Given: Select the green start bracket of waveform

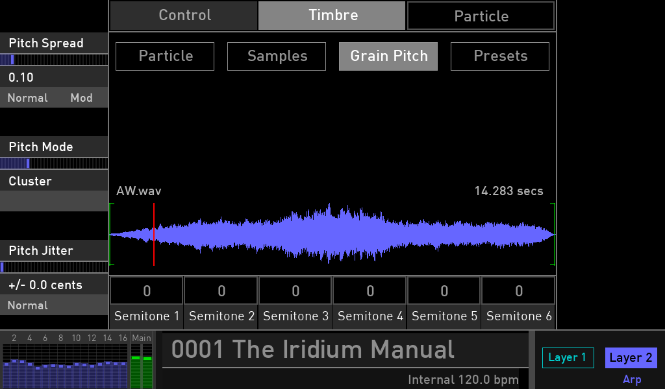Looking at the screenshot, I should [x=112, y=234].
